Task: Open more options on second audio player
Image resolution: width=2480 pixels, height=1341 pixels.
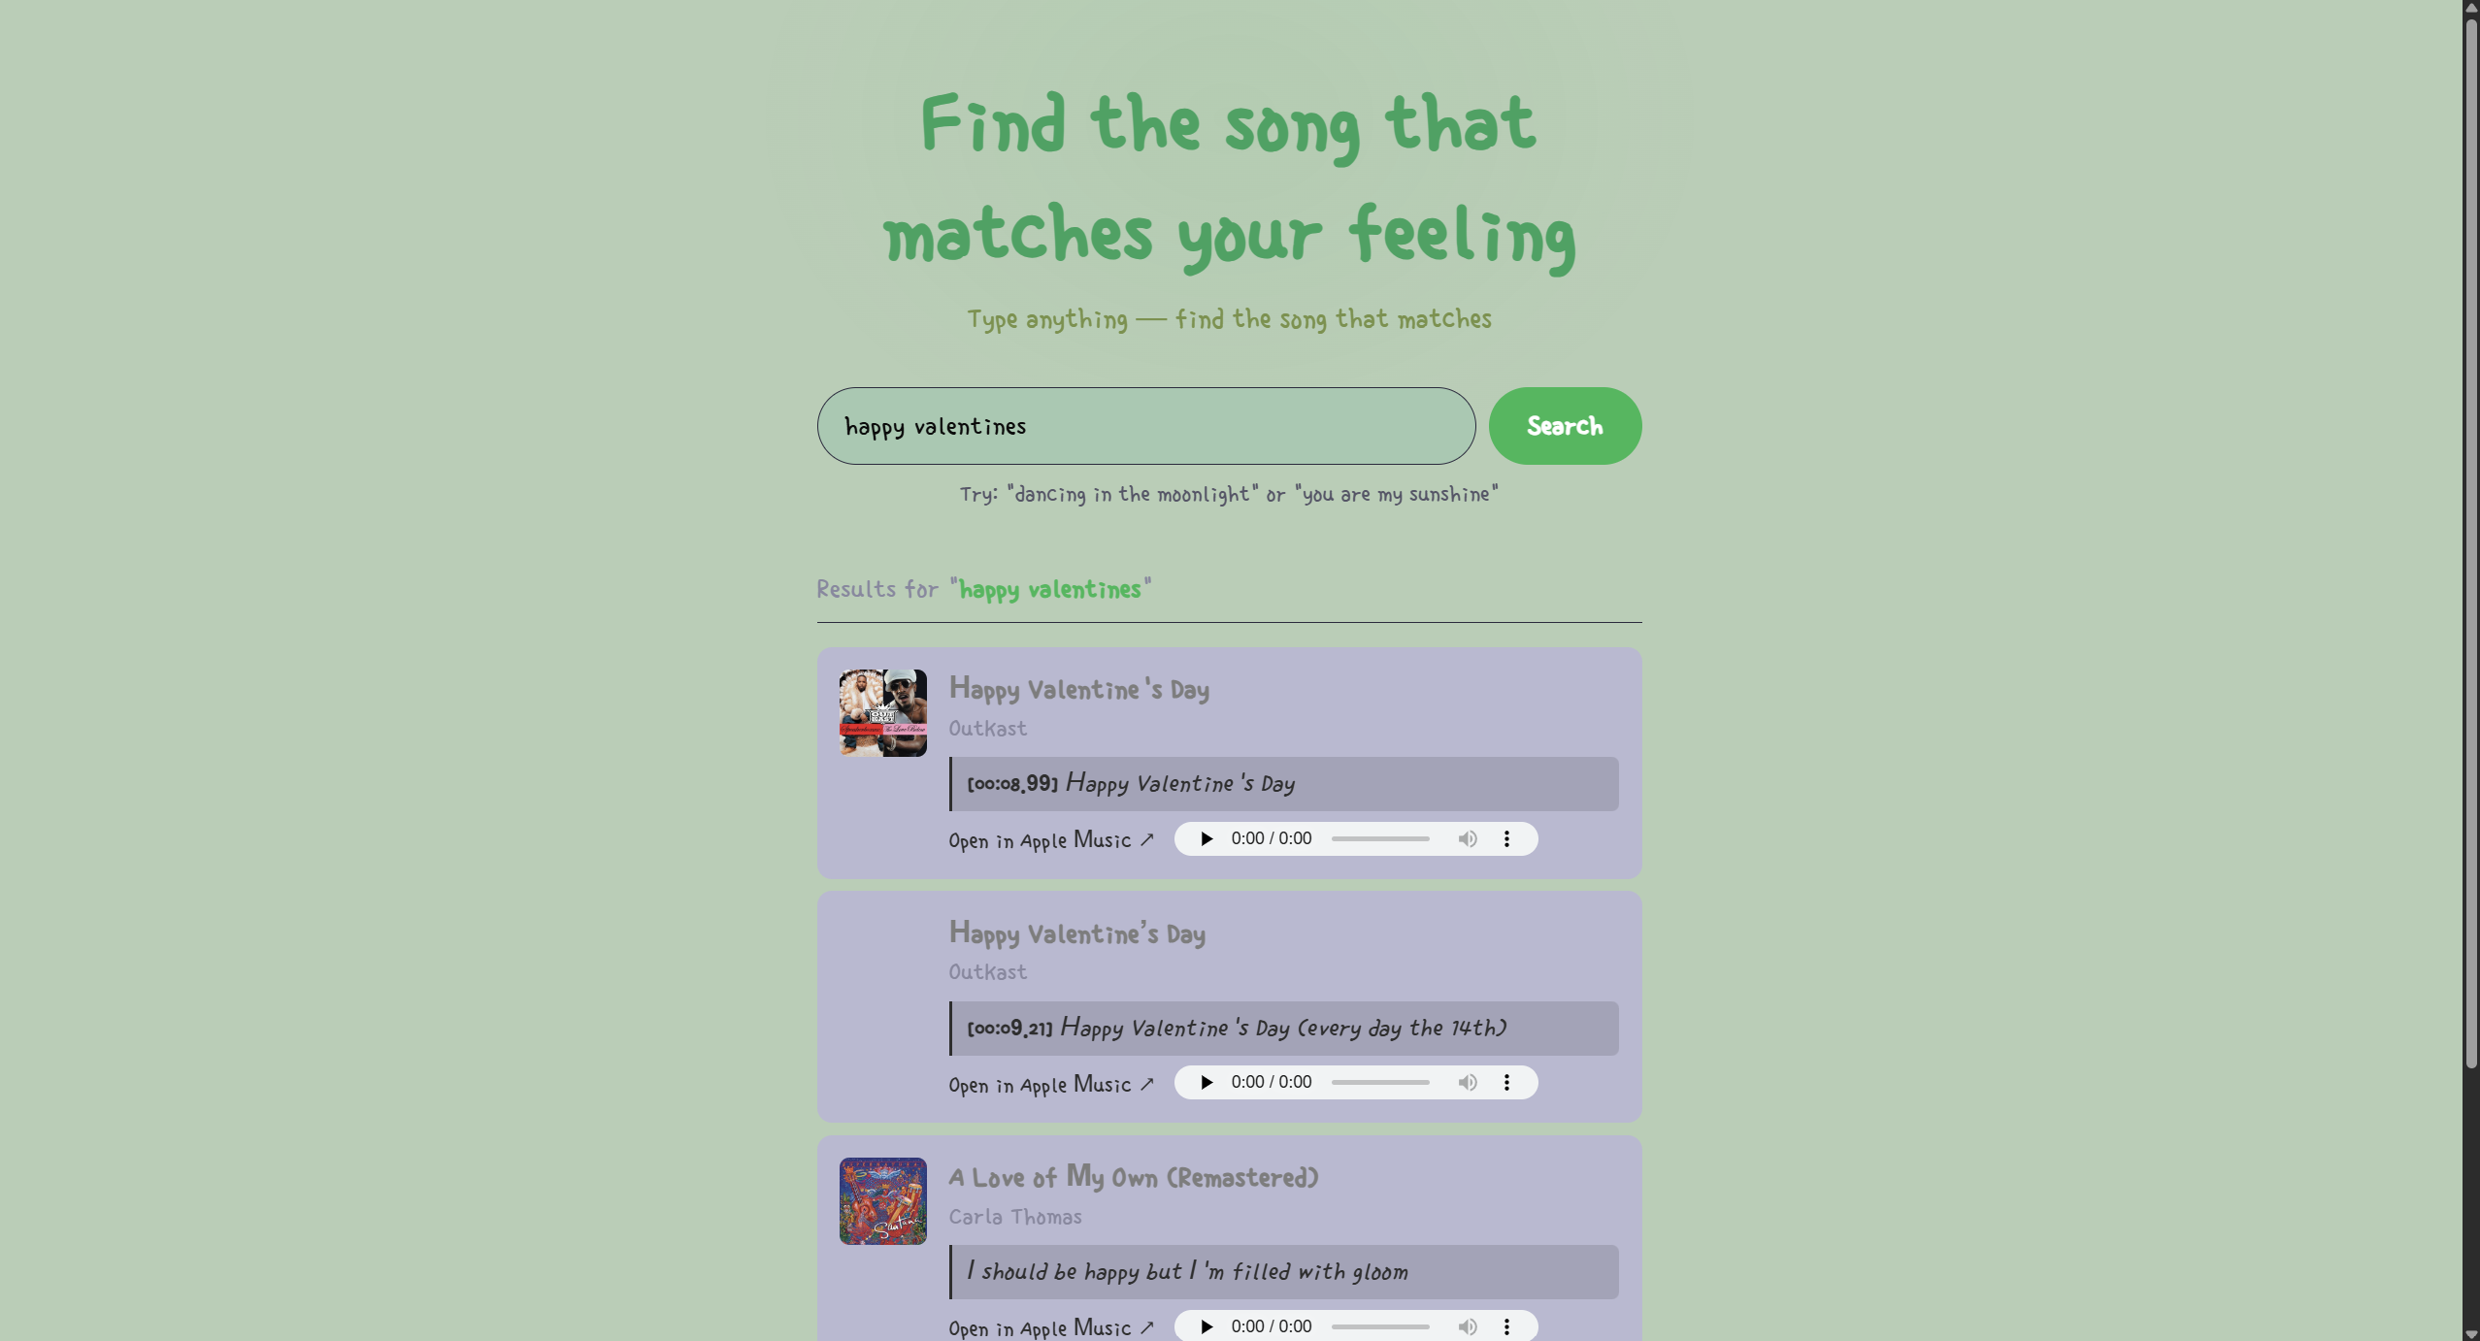Action: [x=1506, y=1083]
